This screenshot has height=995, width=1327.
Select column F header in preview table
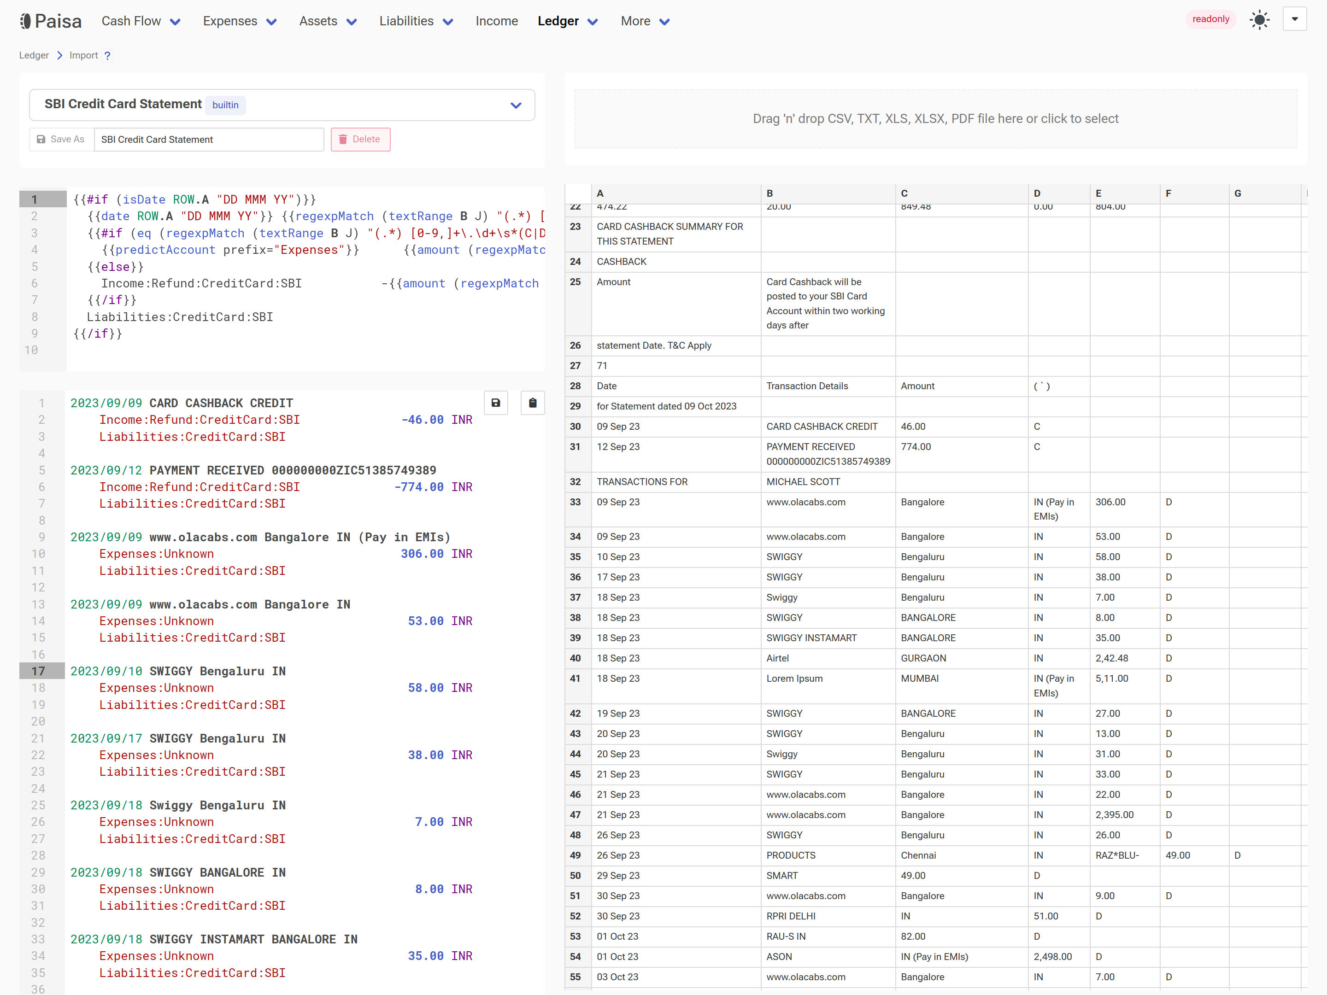(x=1194, y=193)
